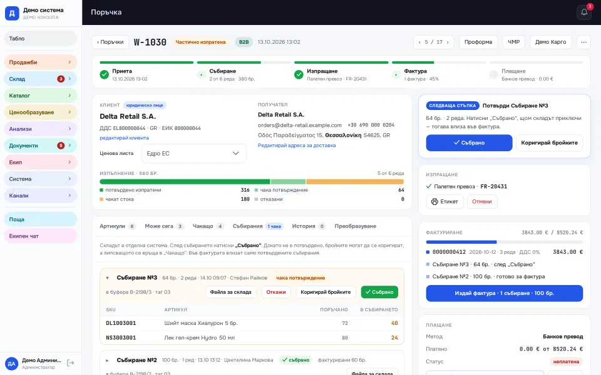Click the Файла за склада button in Събиране №3

tap(231, 292)
